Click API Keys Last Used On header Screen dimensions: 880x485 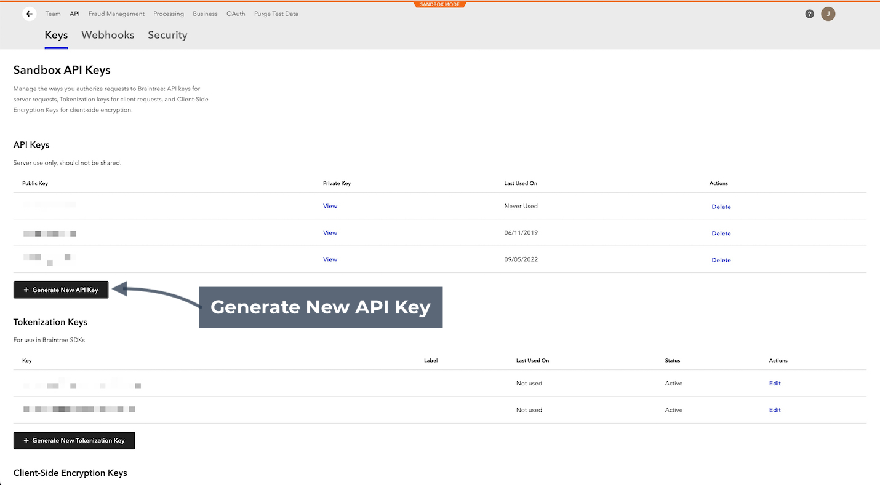(x=521, y=183)
